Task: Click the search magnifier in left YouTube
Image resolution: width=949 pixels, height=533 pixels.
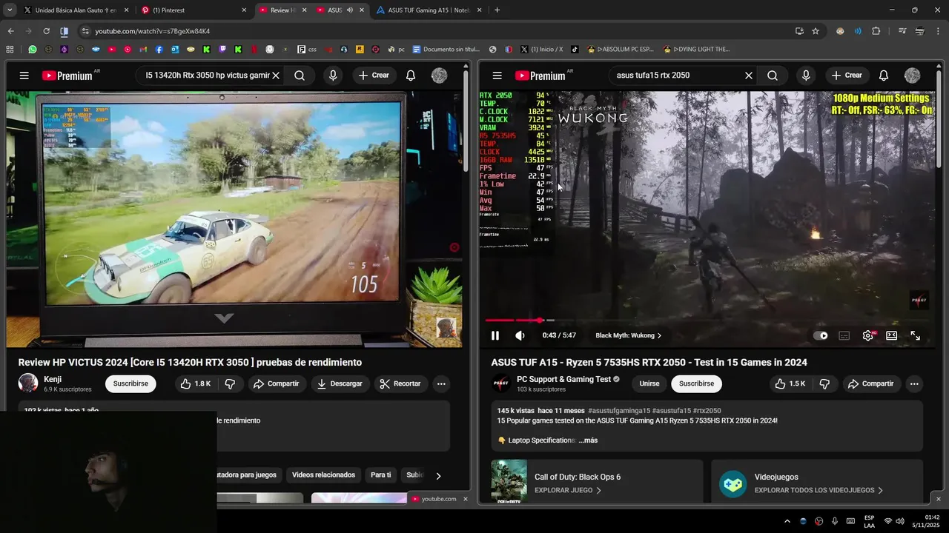Action: point(300,76)
